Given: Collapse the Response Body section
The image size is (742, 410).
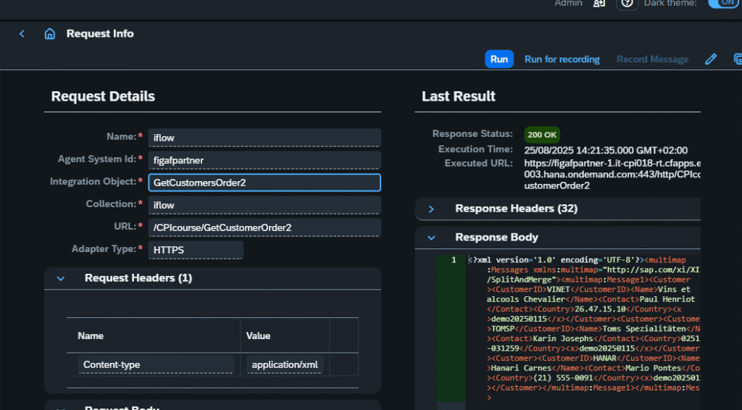Looking at the screenshot, I should click(x=431, y=238).
